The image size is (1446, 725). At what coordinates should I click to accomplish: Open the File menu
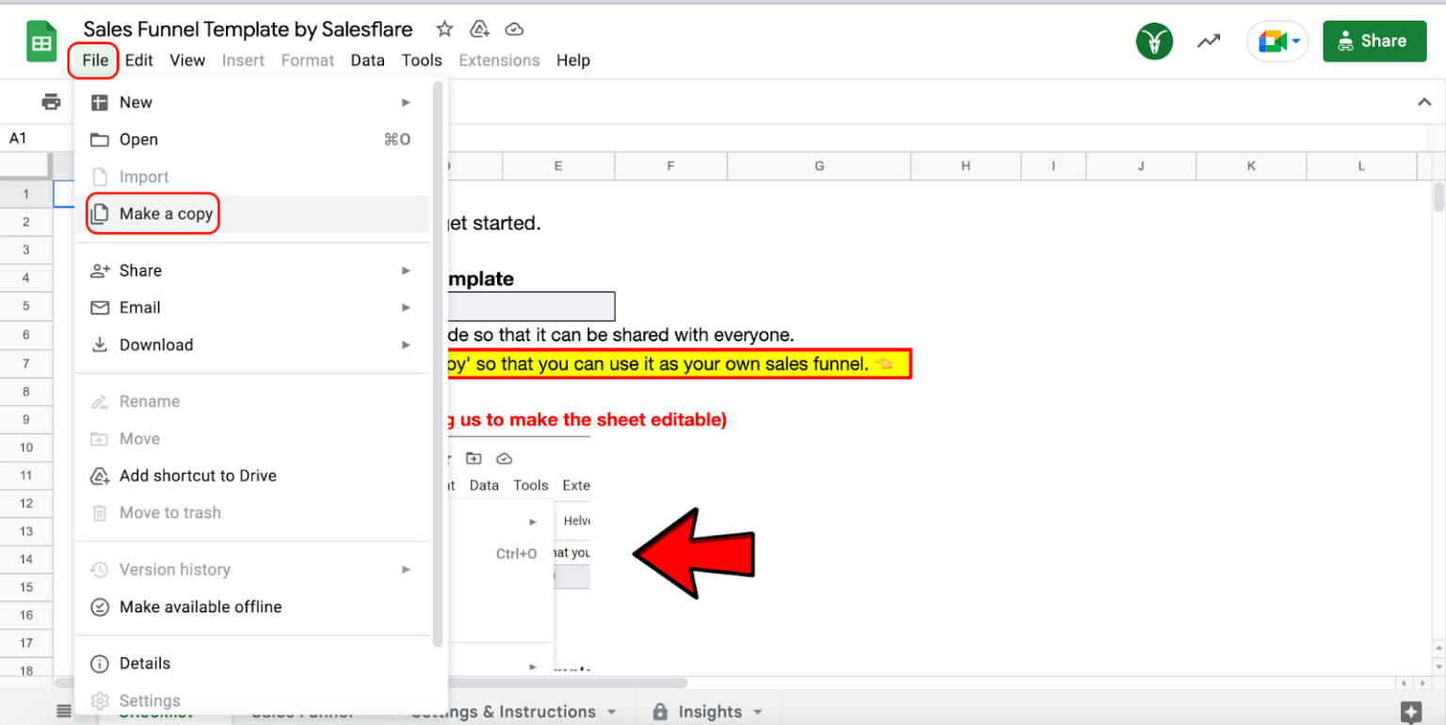95,60
